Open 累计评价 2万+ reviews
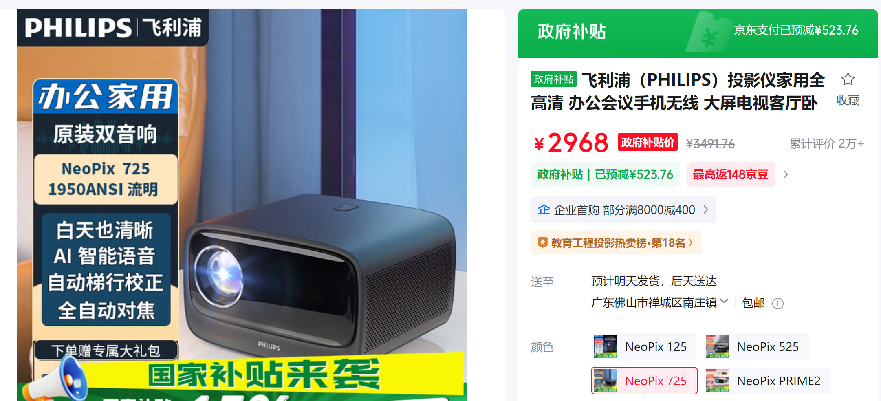The width and height of the screenshot is (881, 401). pos(826,143)
